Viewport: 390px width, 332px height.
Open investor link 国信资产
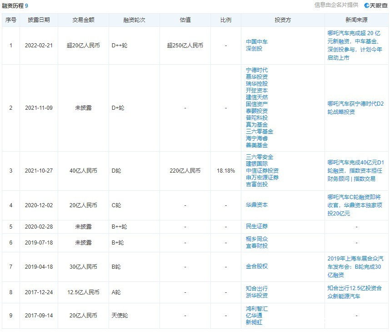[257, 104]
